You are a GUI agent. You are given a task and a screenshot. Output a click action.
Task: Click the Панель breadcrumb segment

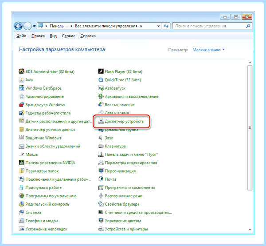59,26
